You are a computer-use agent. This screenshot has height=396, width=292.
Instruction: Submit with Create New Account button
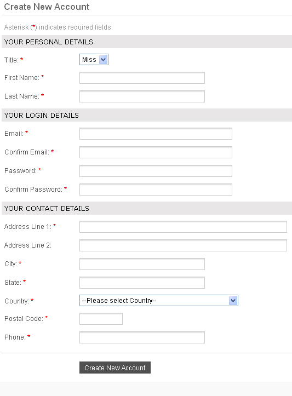point(115,368)
